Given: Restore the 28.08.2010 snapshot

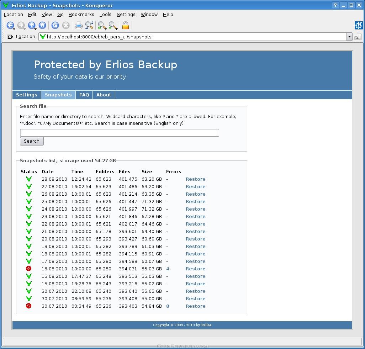Looking at the screenshot, I should [x=196, y=179].
